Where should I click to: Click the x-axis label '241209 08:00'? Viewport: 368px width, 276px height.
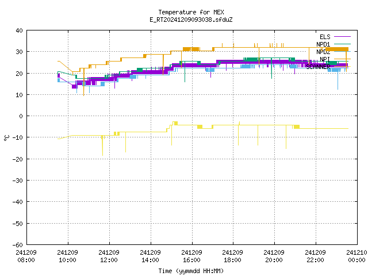26,256
